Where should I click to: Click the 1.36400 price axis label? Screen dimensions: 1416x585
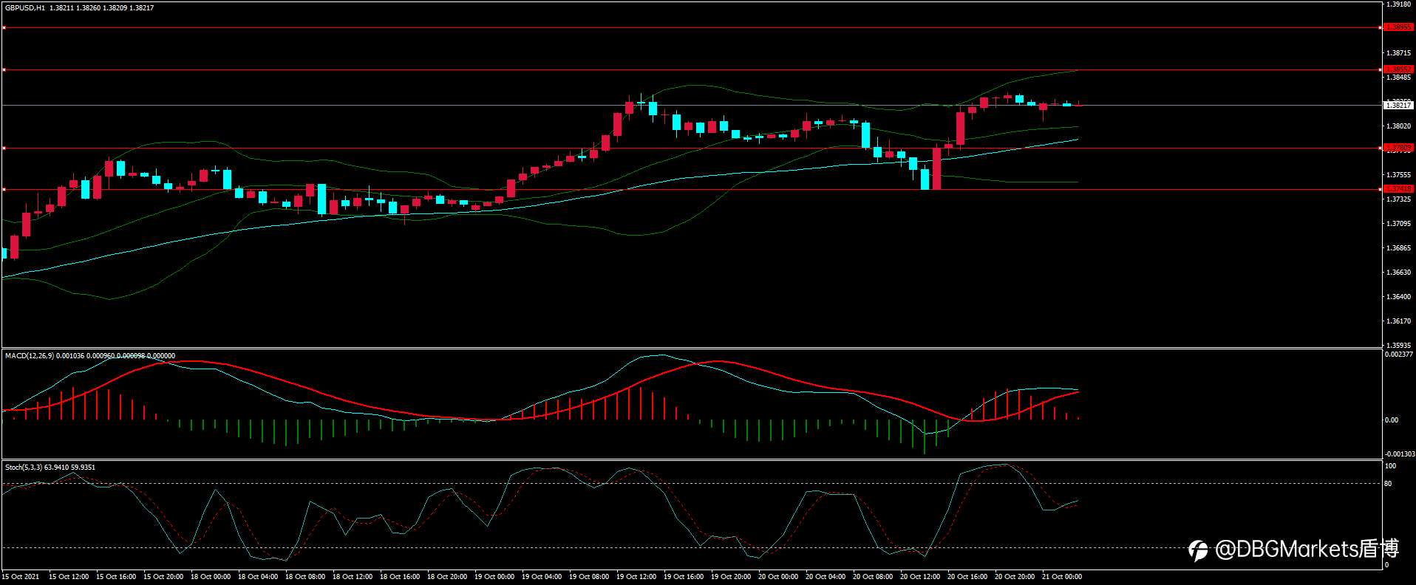(x=1398, y=297)
